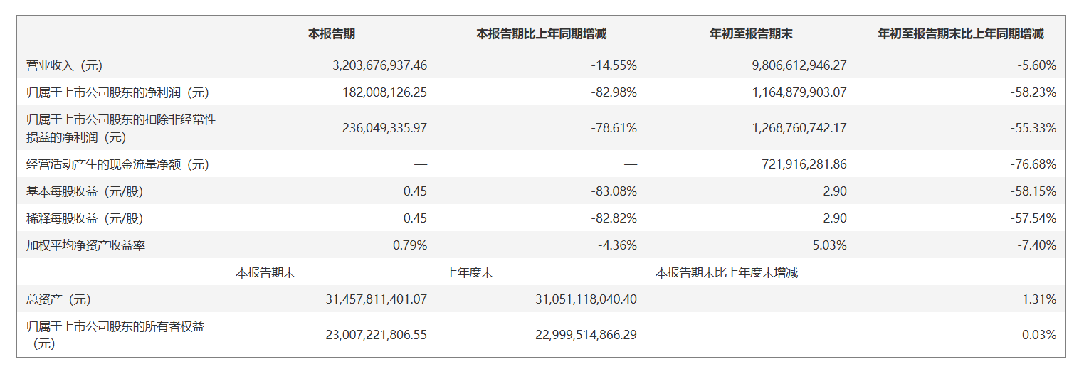Click the 上年度末 sub-header
Viewport: 1084px width, 374px height.
click(469, 272)
